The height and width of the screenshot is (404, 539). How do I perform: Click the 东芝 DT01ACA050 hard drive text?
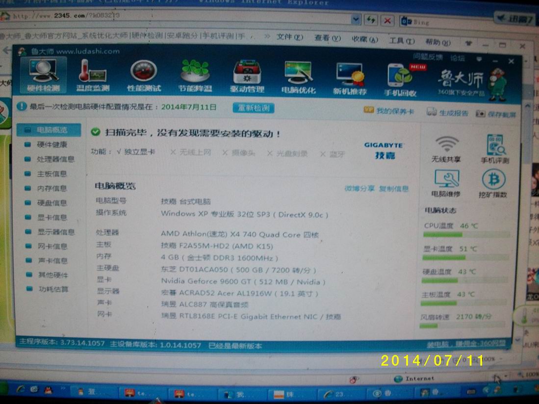pyautogui.click(x=238, y=270)
